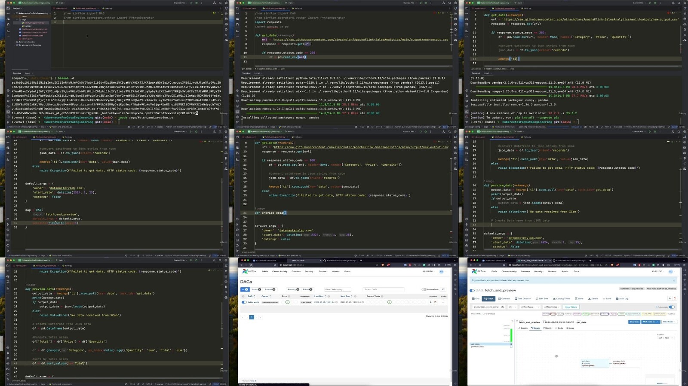
Task: Click the red delete DAG icon on fetch_and_preview page
Action: point(674,298)
